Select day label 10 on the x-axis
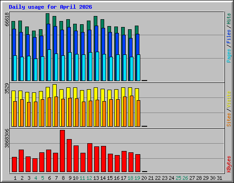Viewport: 234px width, 183px height. click(x=75, y=178)
